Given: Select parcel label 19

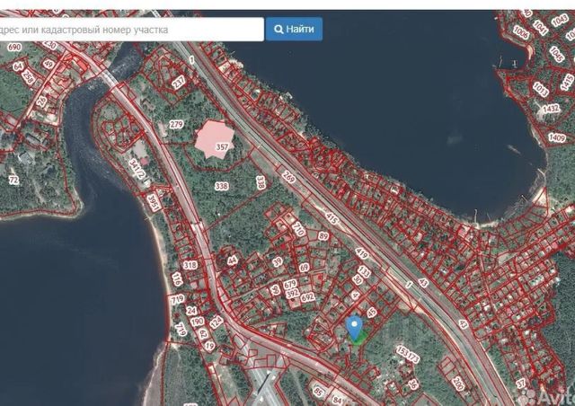Looking at the screenshot, I should [x=209, y=346].
